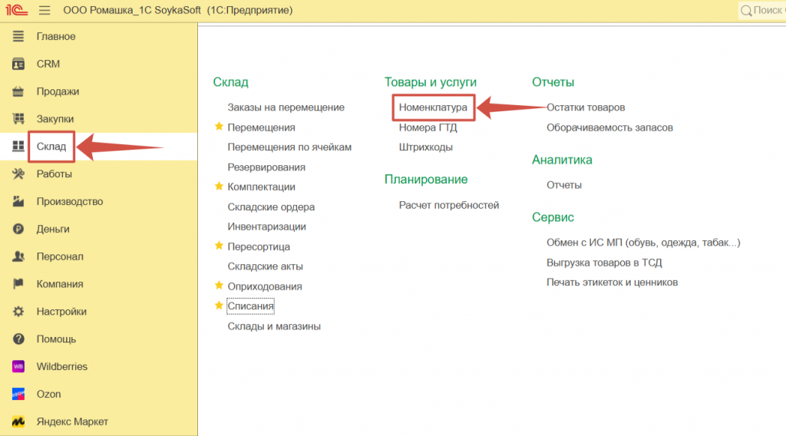
Task: Toggle favorite star next to Комплектации
Action: pyautogui.click(x=219, y=187)
